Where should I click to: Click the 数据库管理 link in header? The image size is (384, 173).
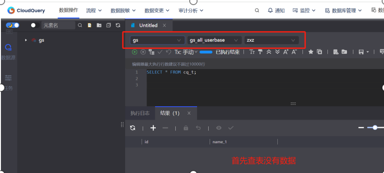tap(343, 11)
